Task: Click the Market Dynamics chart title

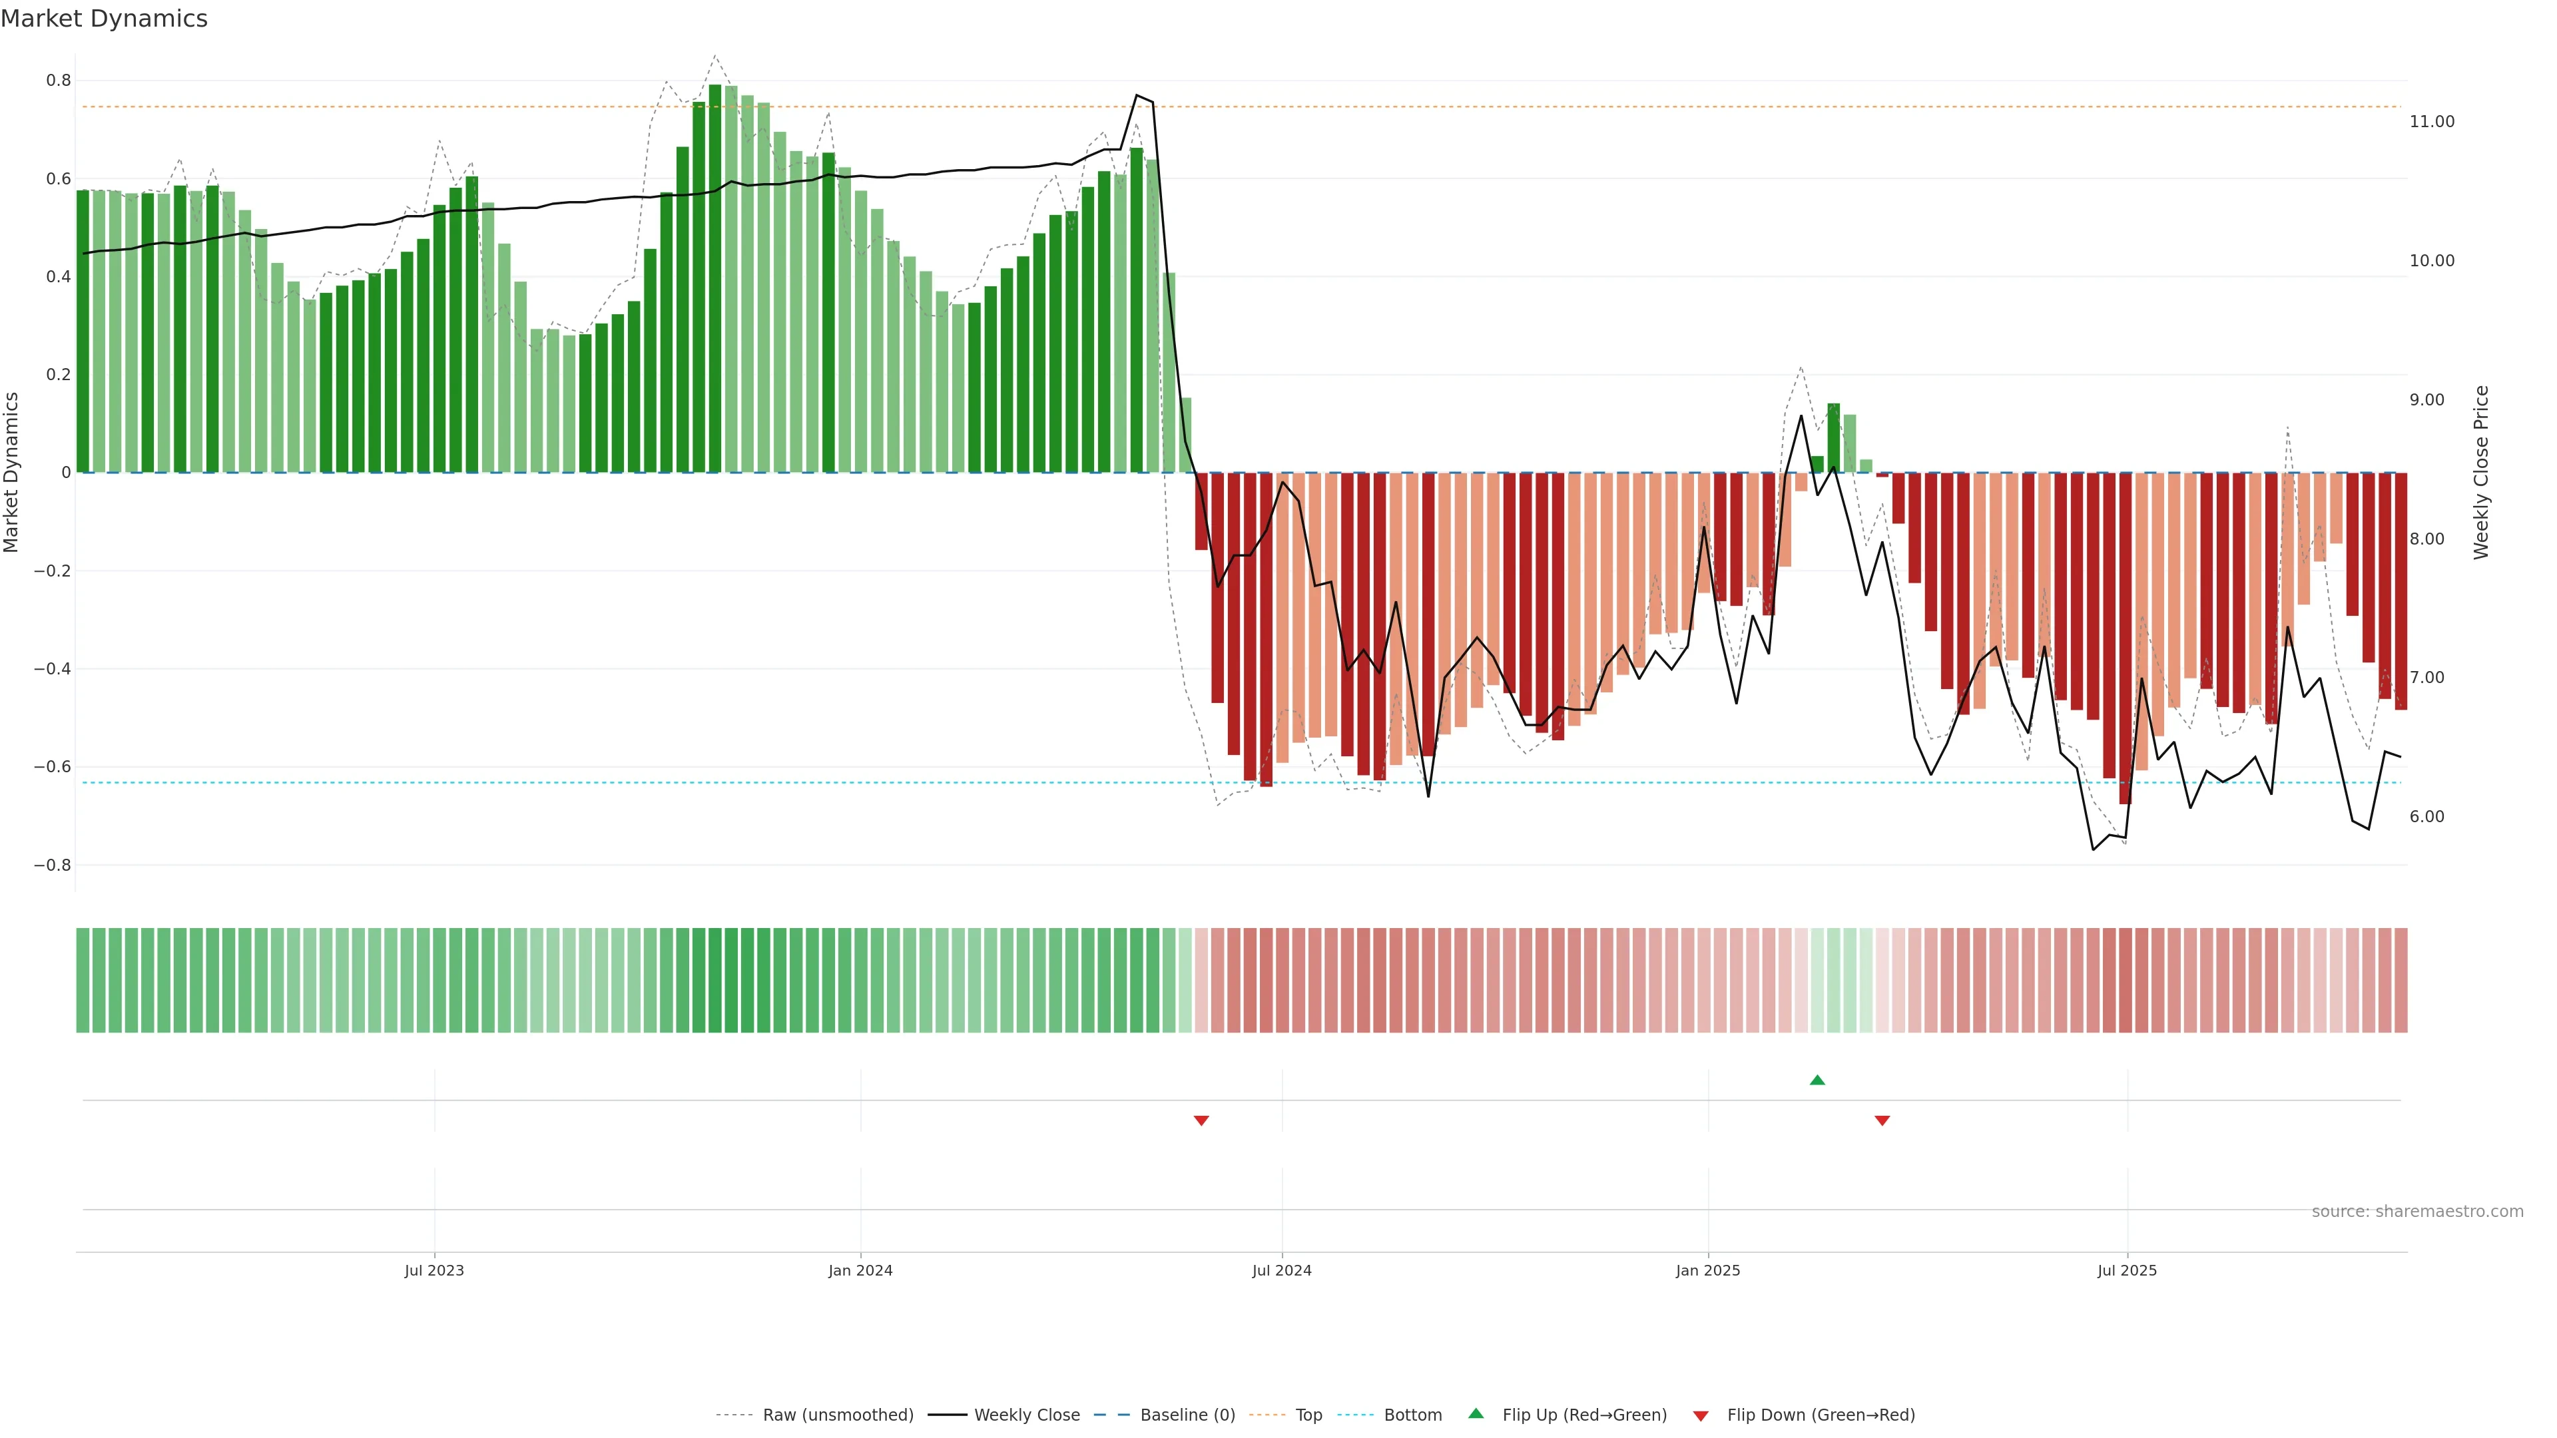Action: point(105,19)
